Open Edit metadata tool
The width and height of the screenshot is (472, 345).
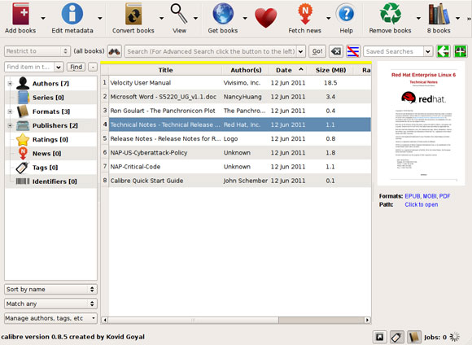[x=72, y=14]
